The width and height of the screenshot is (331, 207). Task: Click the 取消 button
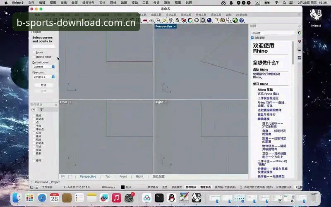coord(43,85)
